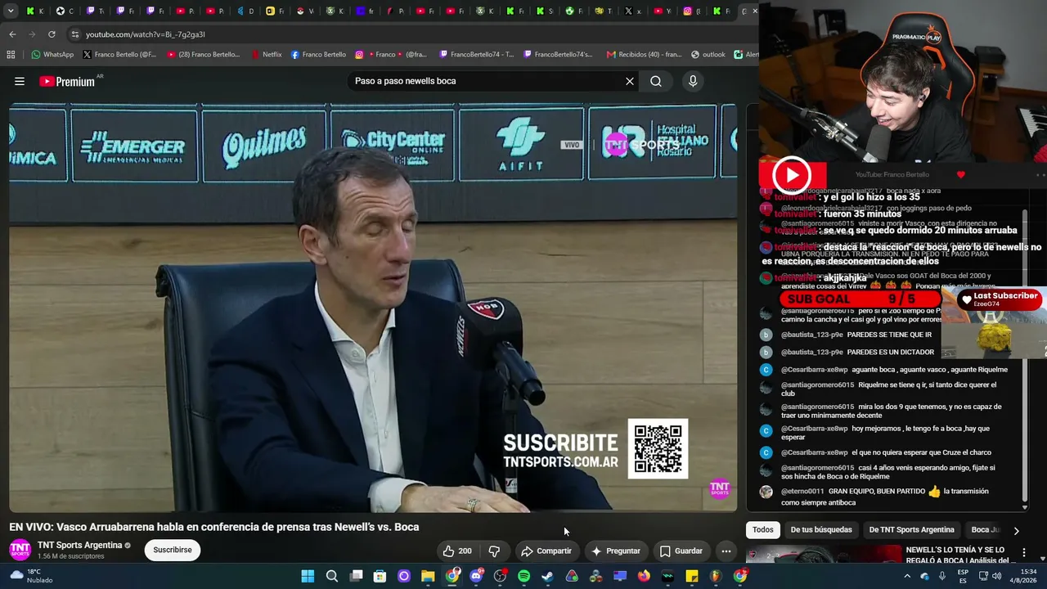Launch Microsoft Store from the taskbar

(x=380, y=576)
